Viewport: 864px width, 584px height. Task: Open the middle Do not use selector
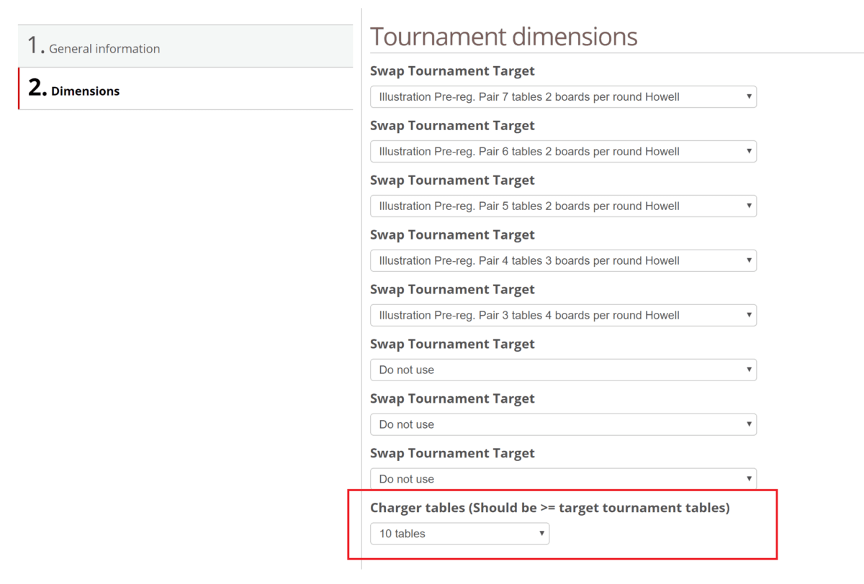563,424
